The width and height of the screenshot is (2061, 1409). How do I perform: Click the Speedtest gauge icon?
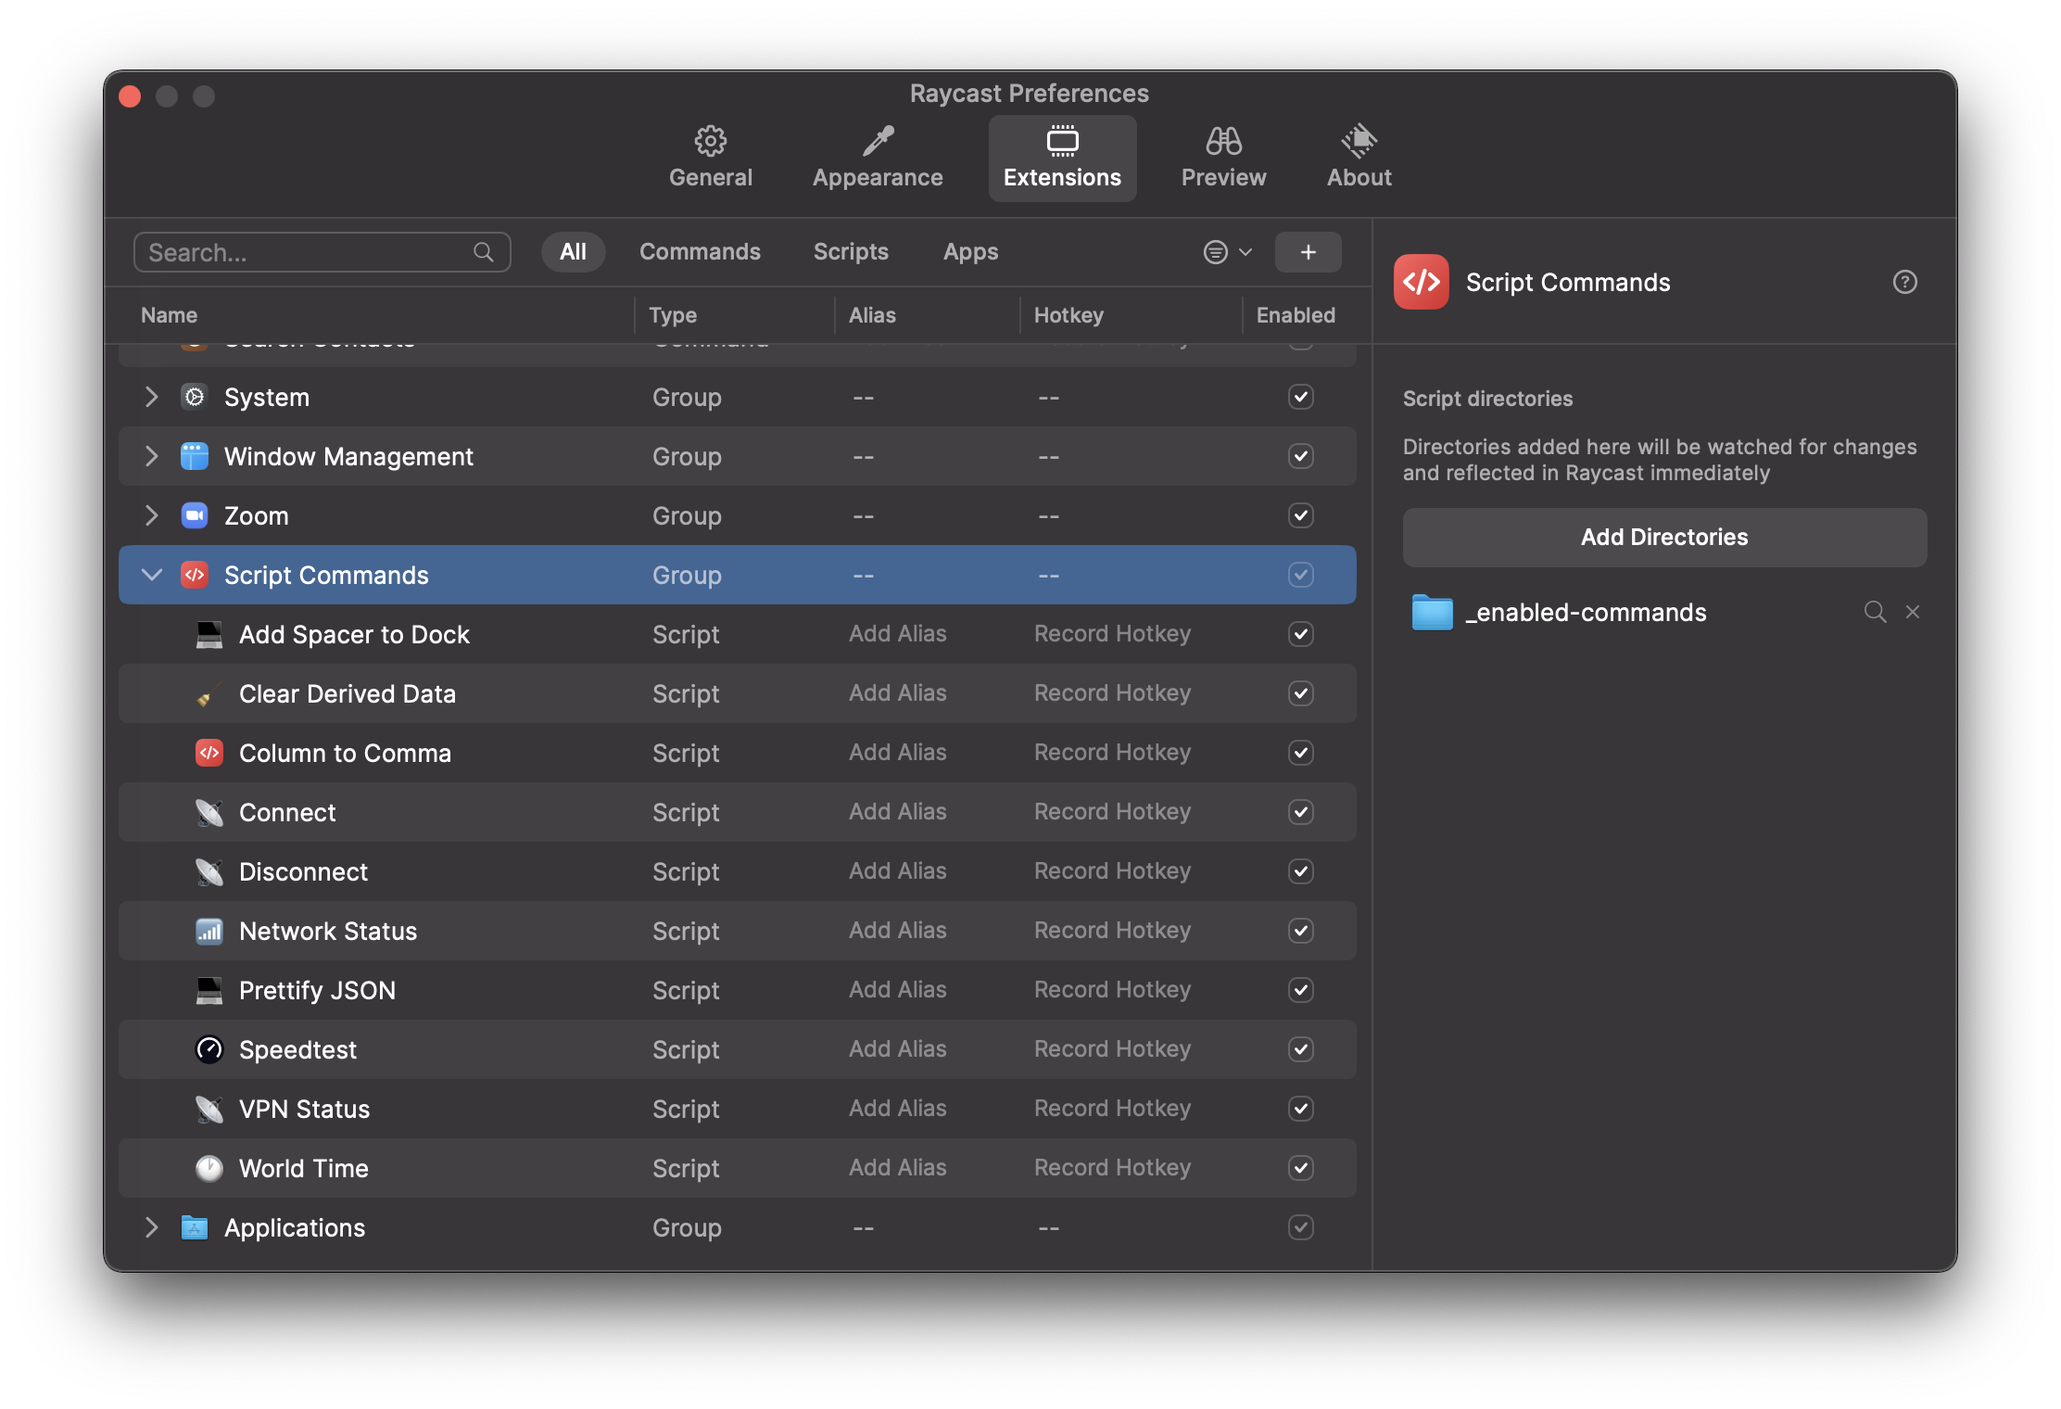(x=209, y=1049)
